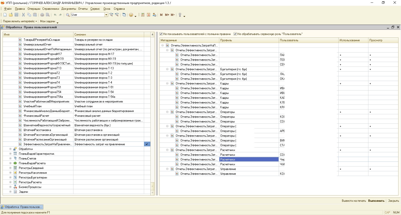This screenshot has height=215, width=401.
Task: Click the Find next icon
Action: click(x=111, y=15)
